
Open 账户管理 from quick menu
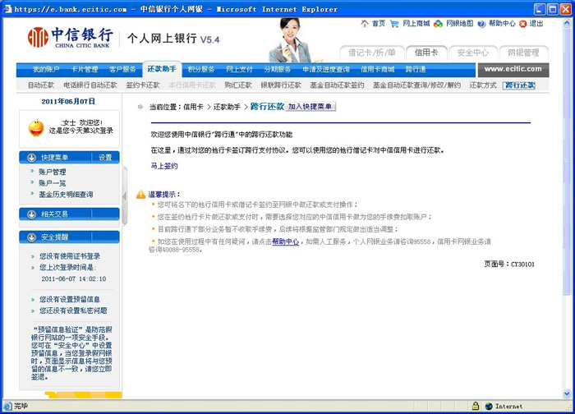coord(53,172)
